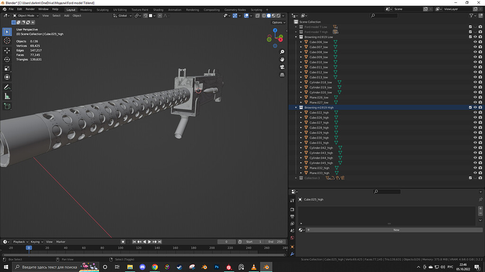The height and width of the screenshot is (272, 485).
Task: Choose the Add Cube tool
Action: pos(7,106)
